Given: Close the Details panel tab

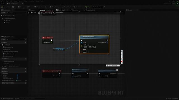Looking at the screenshot, I should [138, 10].
